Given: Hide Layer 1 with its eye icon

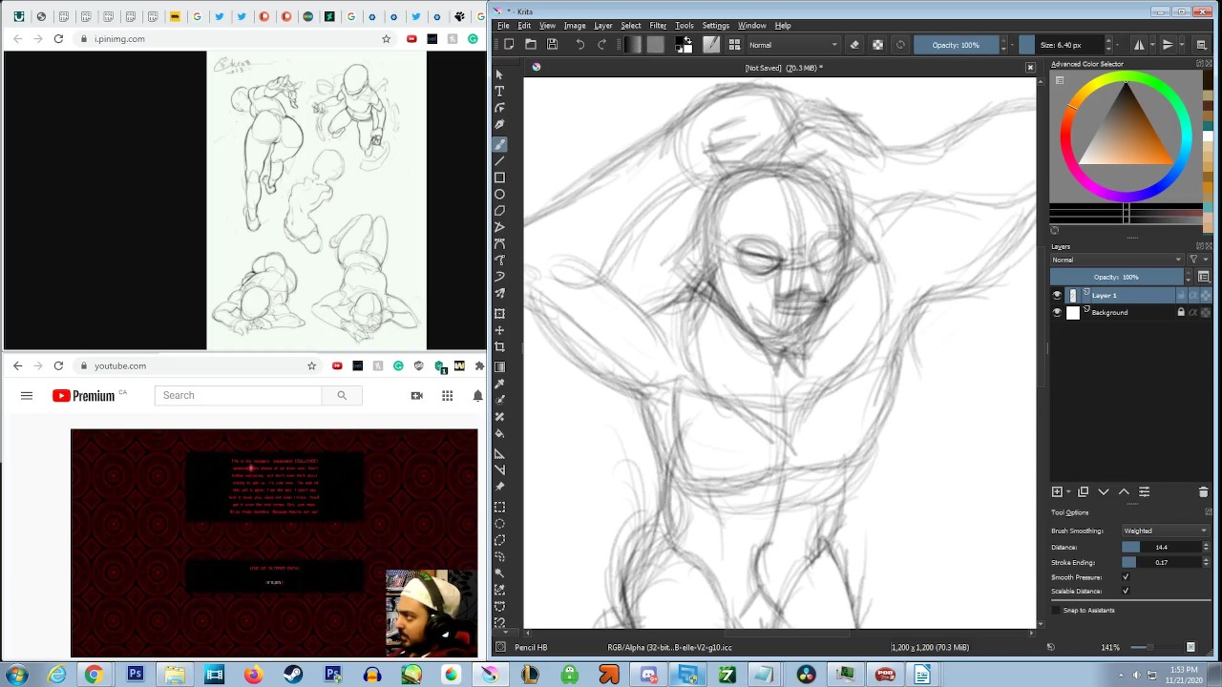Looking at the screenshot, I should pyautogui.click(x=1057, y=296).
